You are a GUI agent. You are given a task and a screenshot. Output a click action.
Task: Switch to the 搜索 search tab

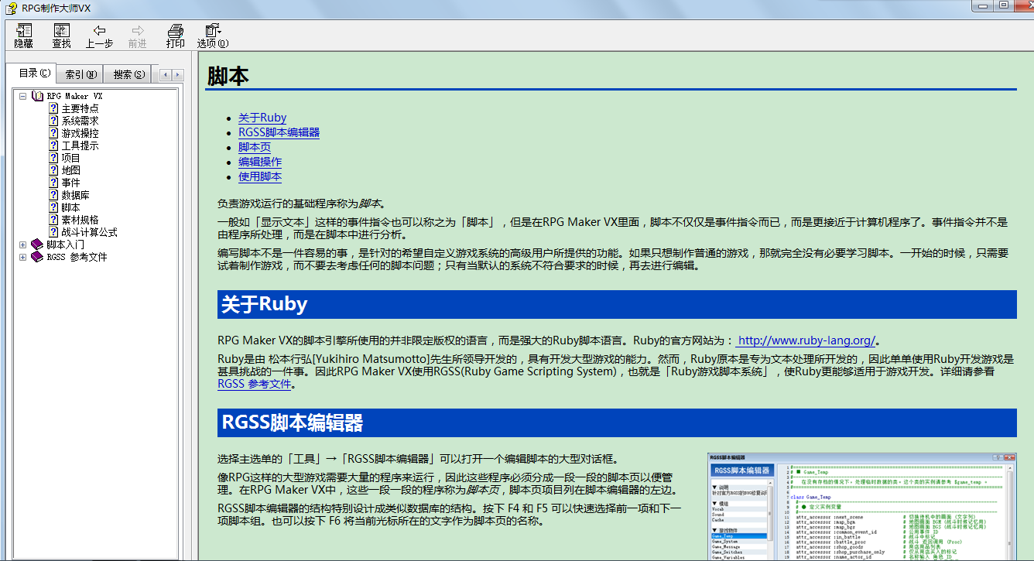tap(129, 74)
